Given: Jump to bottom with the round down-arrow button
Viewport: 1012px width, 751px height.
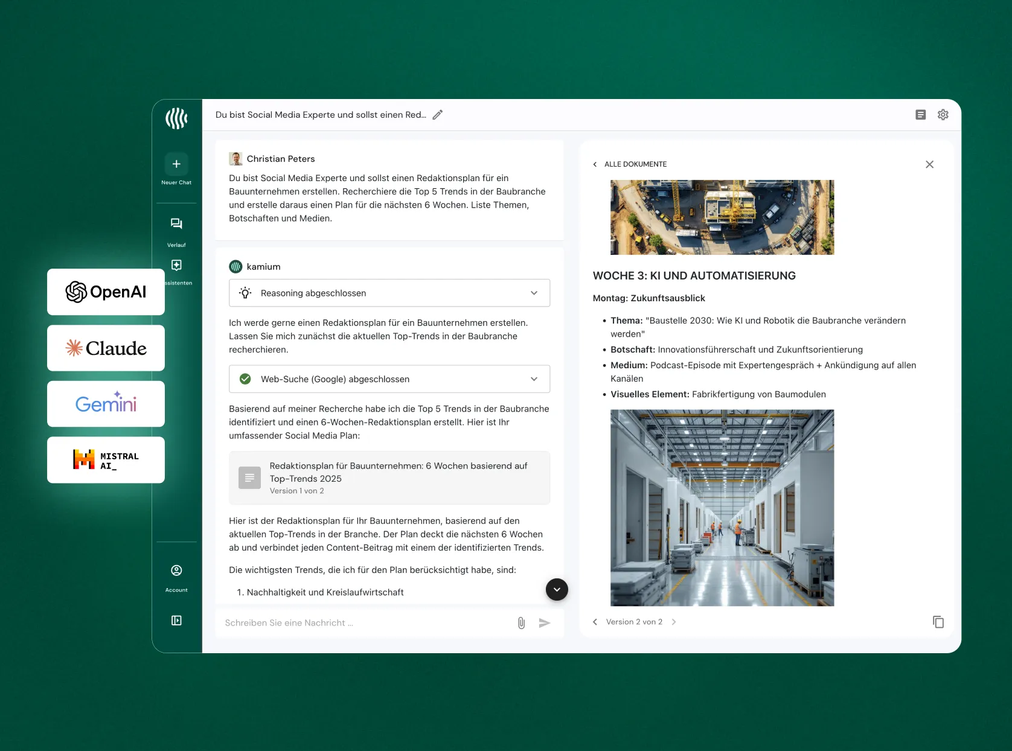Looking at the screenshot, I should 557,589.
